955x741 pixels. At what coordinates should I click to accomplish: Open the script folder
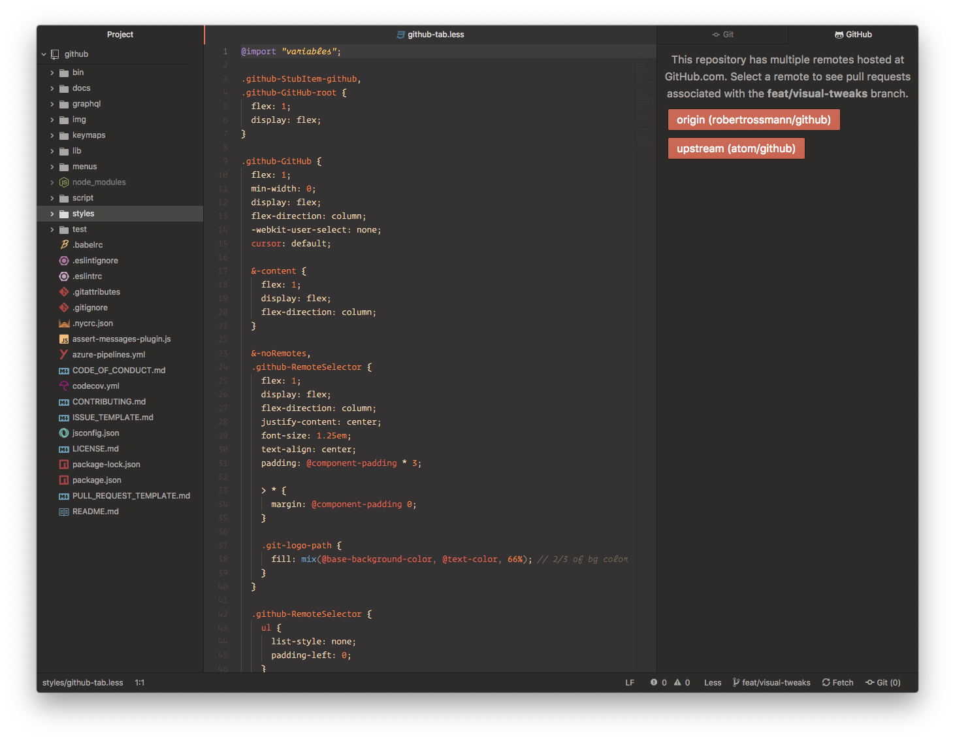point(120,198)
